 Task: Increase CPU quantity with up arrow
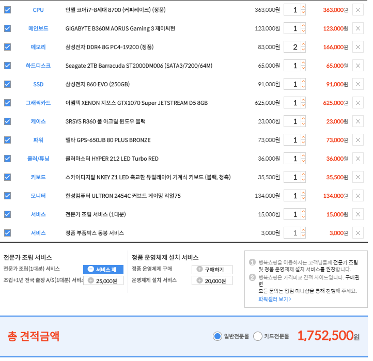coord(303,7)
